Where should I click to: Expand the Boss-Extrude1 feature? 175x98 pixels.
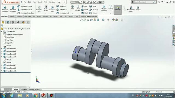coord(2,48)
